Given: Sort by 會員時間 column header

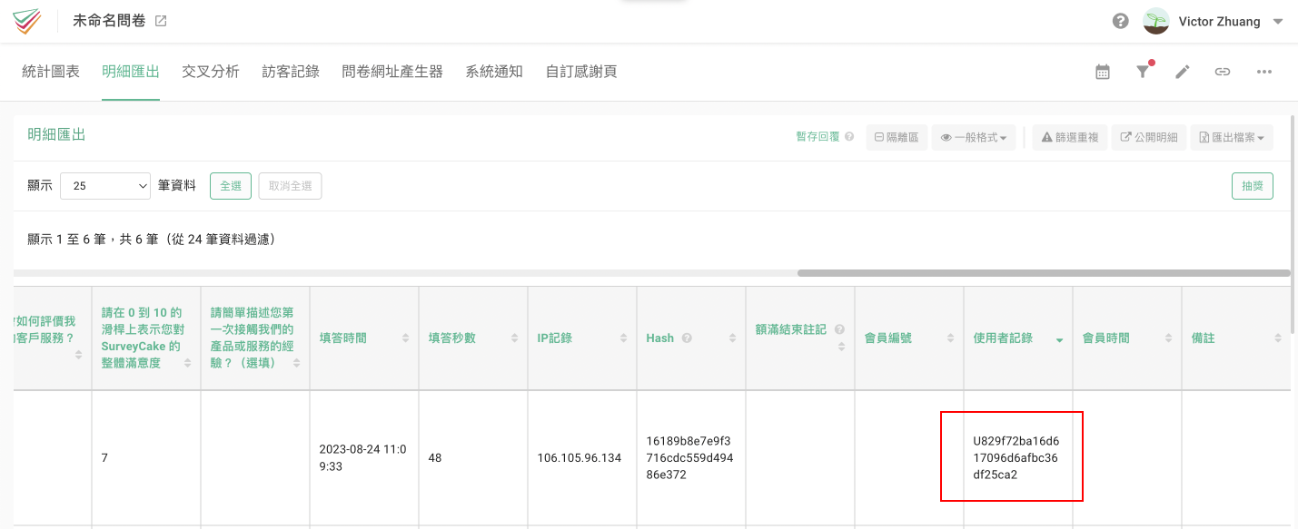Looking at the screenshot, I should click(x=1126, y=338).
